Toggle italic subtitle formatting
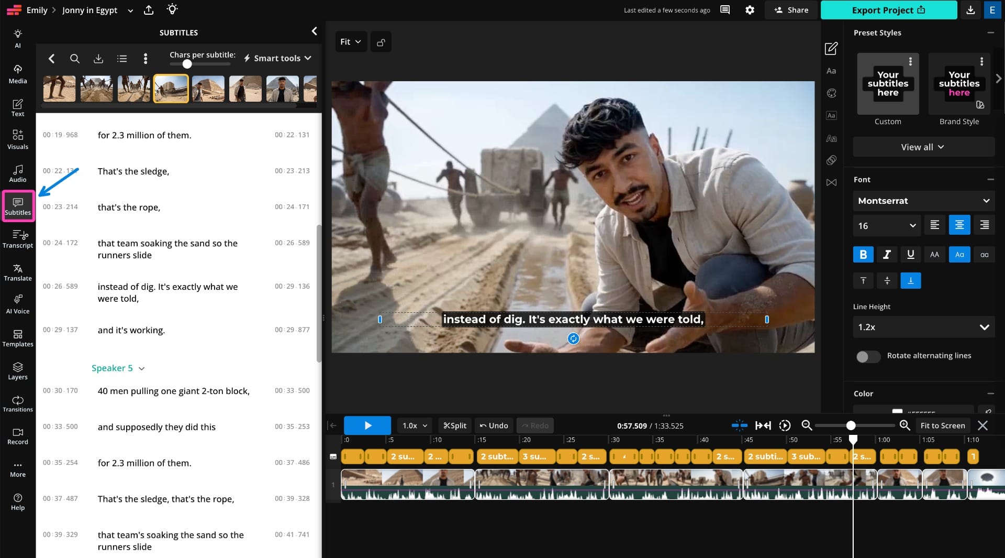 (x=887, y=254)
